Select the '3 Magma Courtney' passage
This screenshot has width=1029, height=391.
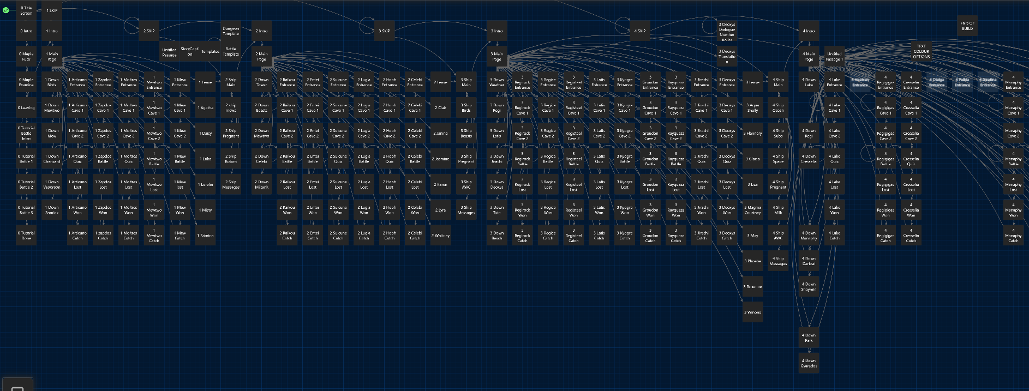click(753, 210)
